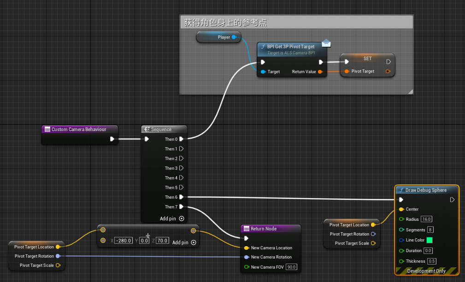Screen dimensions: 465x282
Task: Click the Thickness value field
Action: (x=431, y=261)
